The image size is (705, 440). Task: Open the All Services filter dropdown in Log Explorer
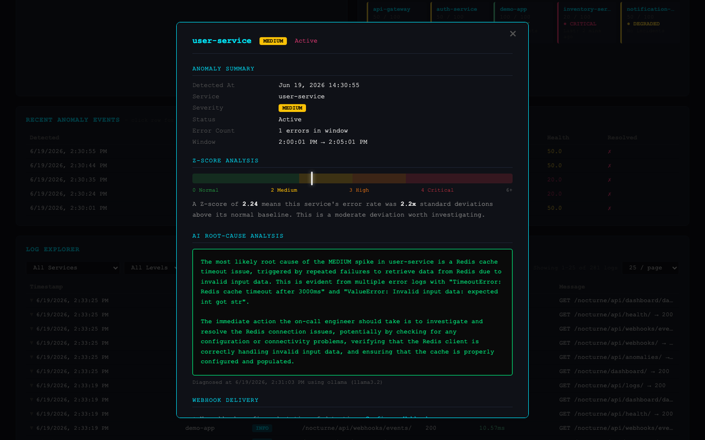pos(73,268)
